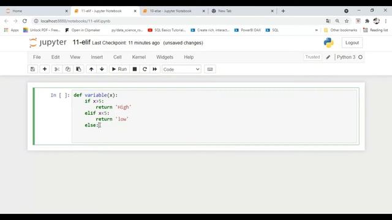Click the Last Checkpoint text
The height and width of the screenshot is (220, 392).
coord(126,43)
